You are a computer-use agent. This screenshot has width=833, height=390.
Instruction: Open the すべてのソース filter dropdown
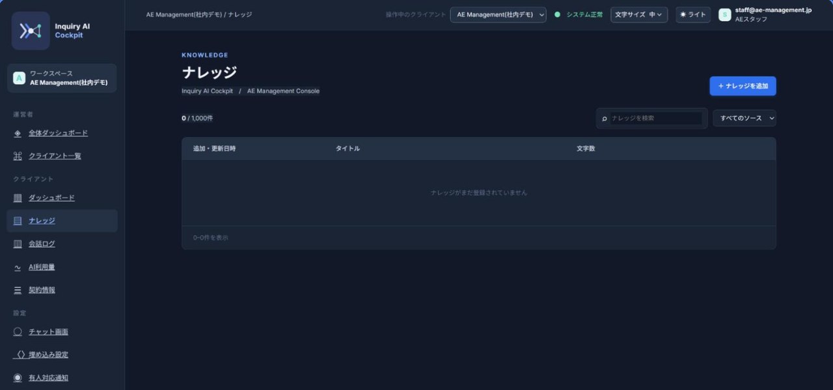(744, 118)
